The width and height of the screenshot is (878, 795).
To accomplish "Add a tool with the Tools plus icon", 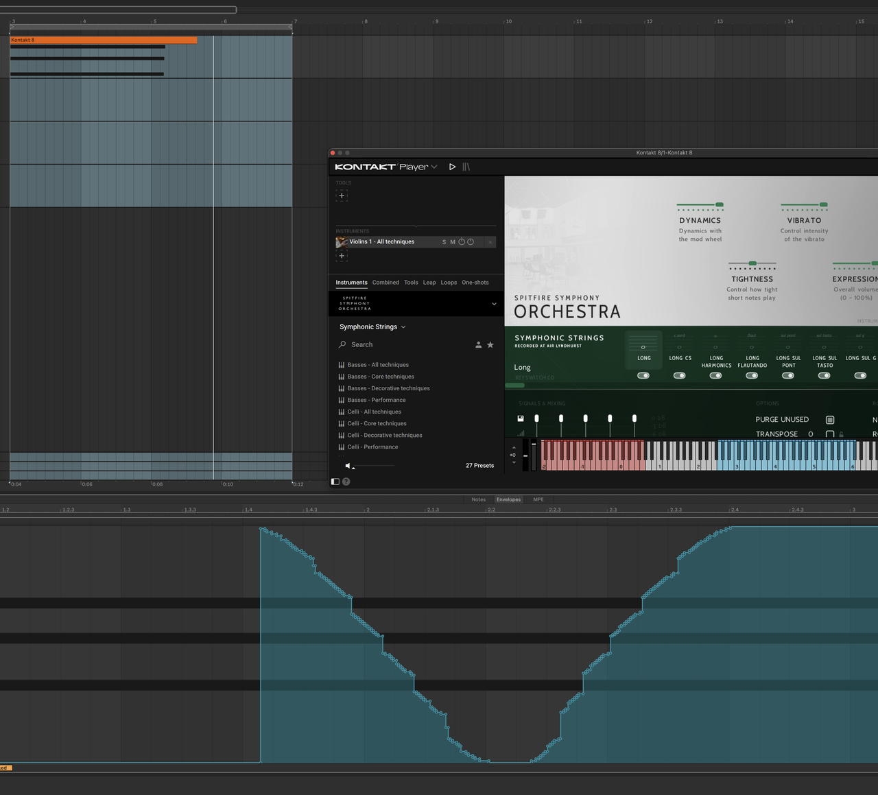I will tap(342, 195).
